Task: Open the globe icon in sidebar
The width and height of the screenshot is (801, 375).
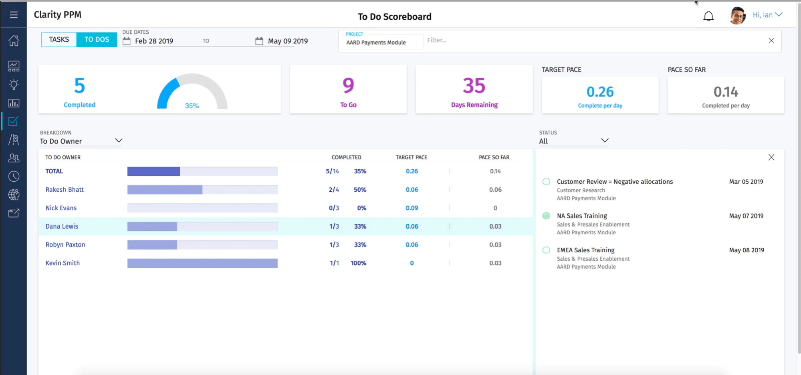Action: pyautogui.click(x=14, y=195)
